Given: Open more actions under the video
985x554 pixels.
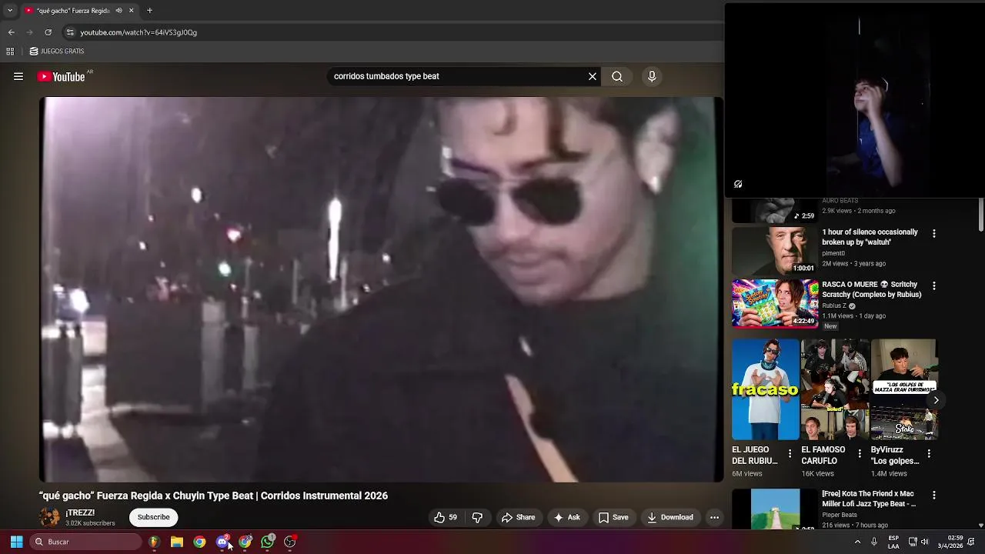Looking at the screenshot, I should (x=714, y=517).
